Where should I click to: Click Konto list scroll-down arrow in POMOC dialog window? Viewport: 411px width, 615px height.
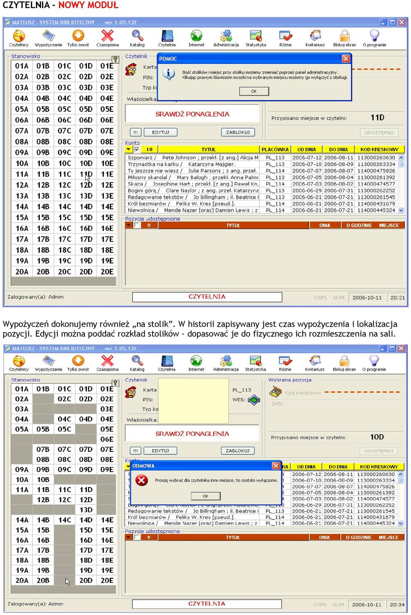click(401, 210)
